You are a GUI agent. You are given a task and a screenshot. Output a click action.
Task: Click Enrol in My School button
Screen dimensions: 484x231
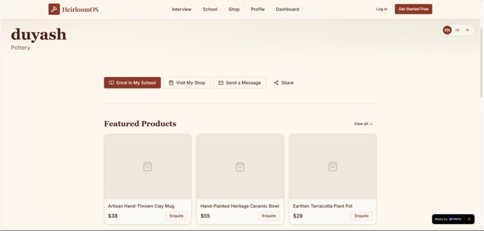(132, 83)
